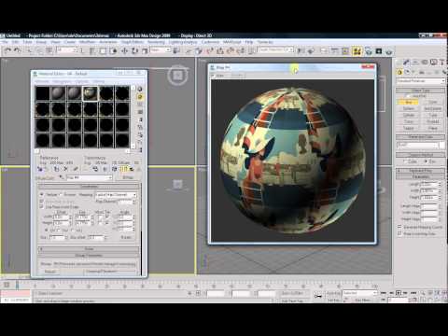448x336 pixels.
Task: Open the Modify command panel tab
Action: 406,63
